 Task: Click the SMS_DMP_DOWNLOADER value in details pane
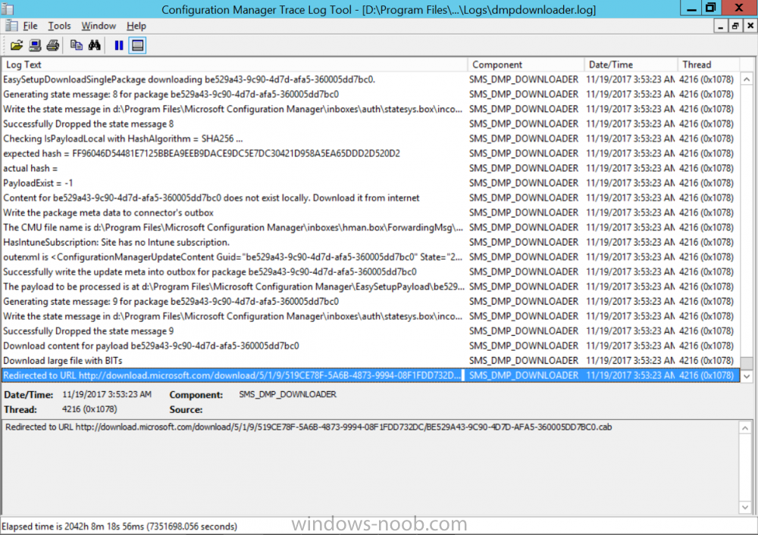tap(287, 395)
